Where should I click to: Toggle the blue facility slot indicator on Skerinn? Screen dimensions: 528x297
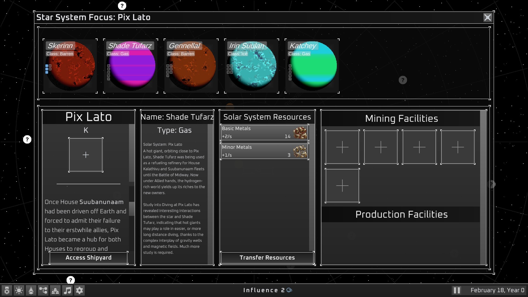(x=47, y=66)
